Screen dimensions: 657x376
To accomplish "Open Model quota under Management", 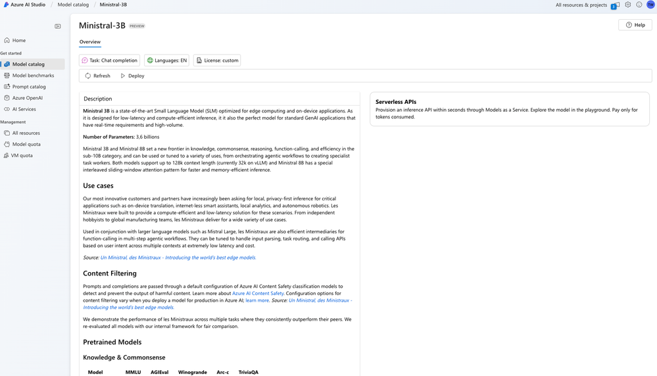I will [26, 144].
